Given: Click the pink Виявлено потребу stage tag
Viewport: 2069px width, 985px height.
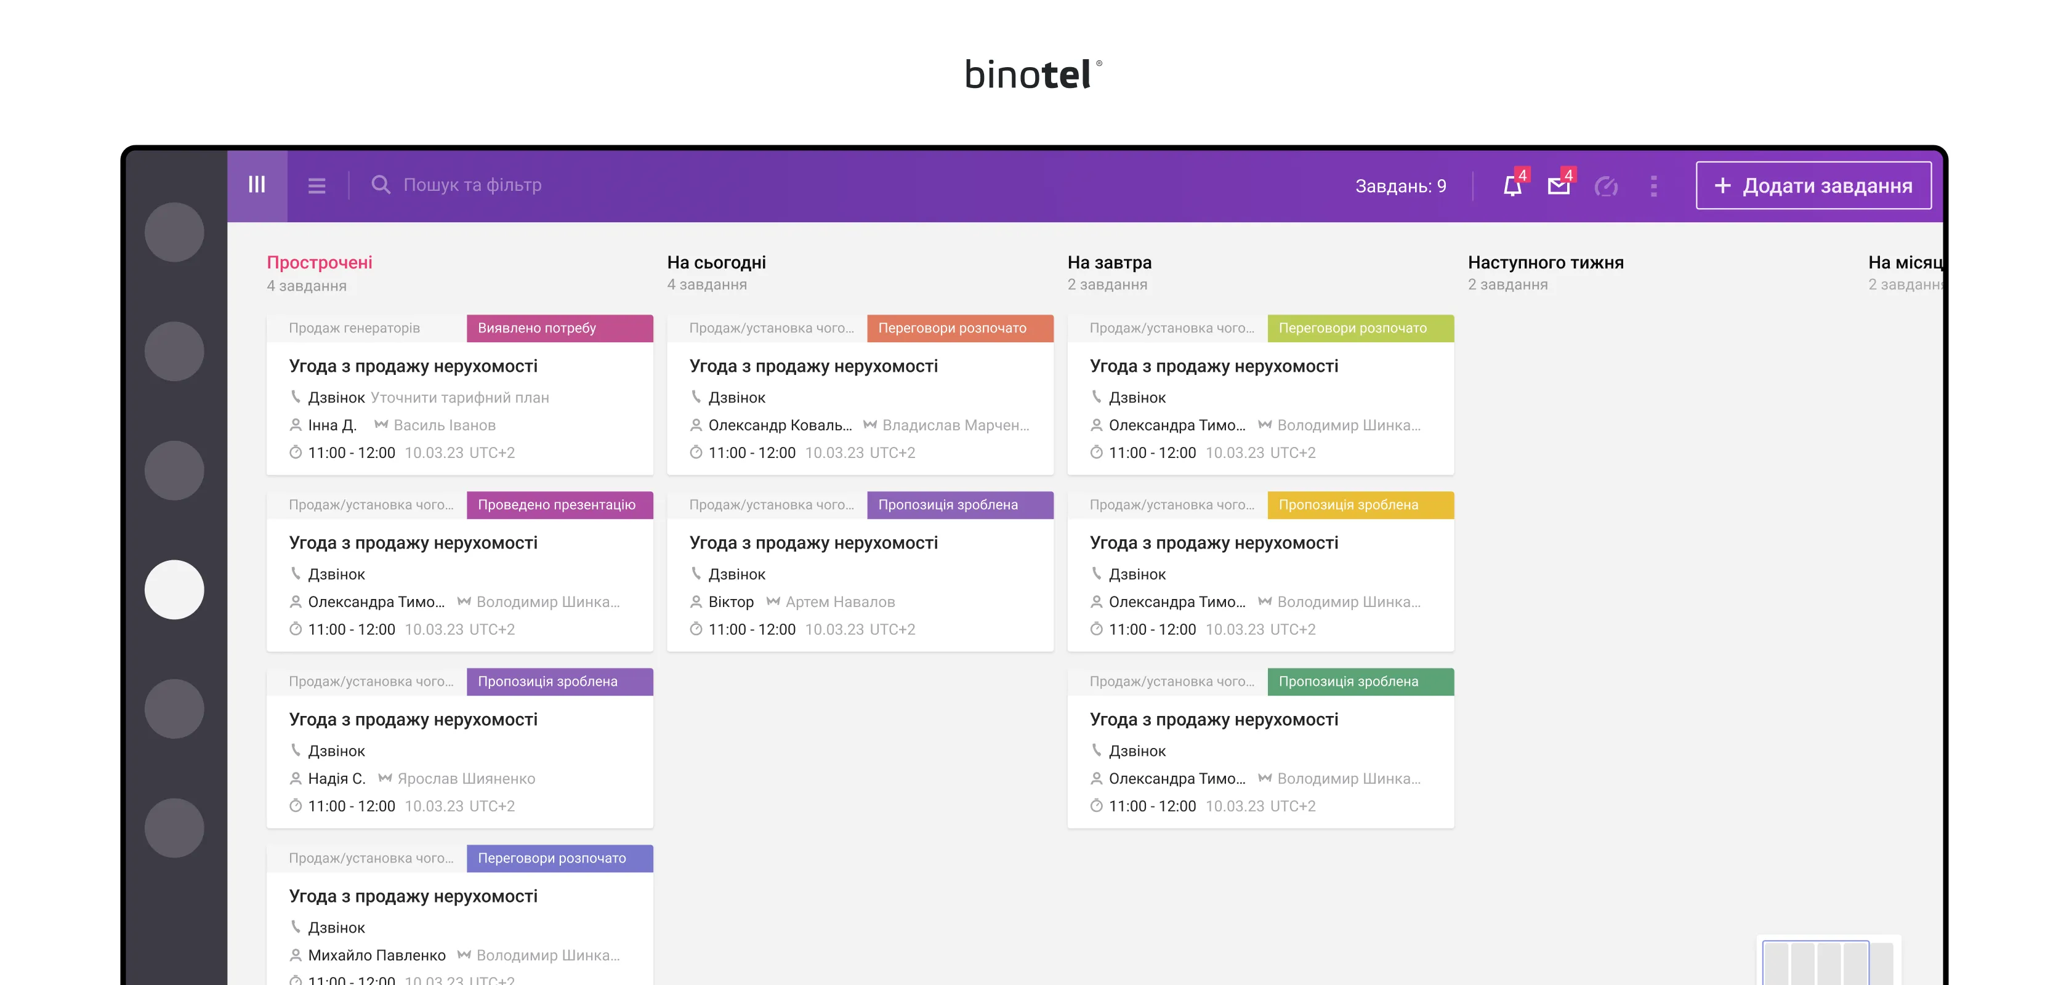Looking at the screenshot, I should point(560,328).
